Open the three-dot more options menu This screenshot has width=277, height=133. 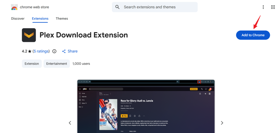coord(263,7)
